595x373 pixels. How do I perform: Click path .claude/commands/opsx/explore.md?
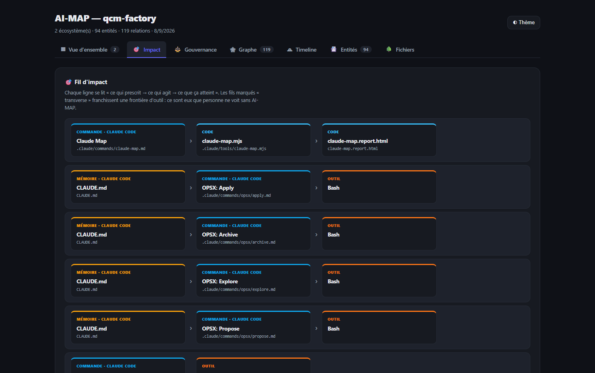[239, 290]
